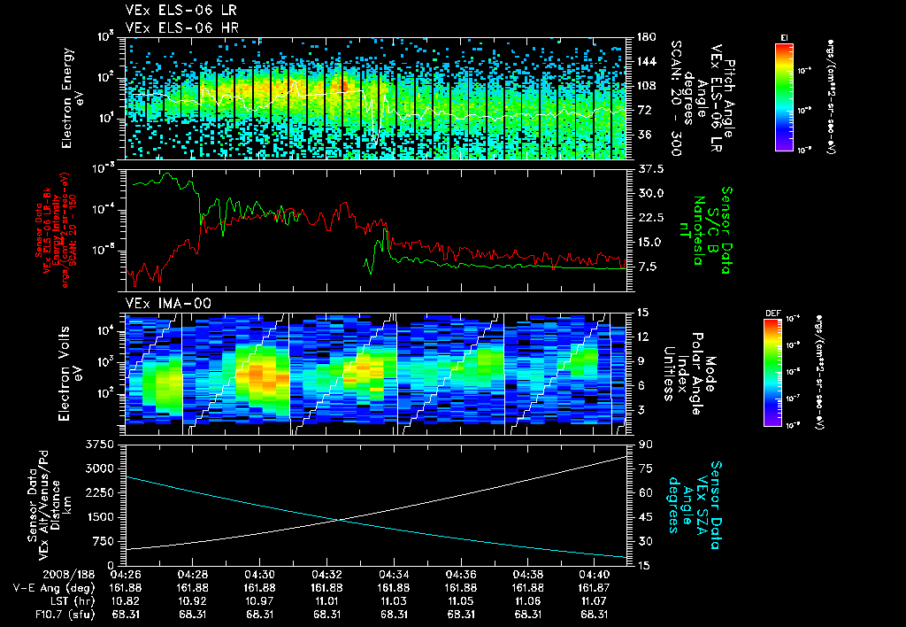This screenshot has width=906, height=627.
Task: Click the 3000 tick on the distance axis
Action: [x=98, y=468]
